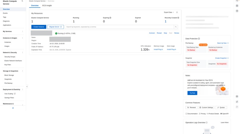The width and height of the screenshot is (240, 134).
Task: Click the Connect link for the instance
Action: coord(152,33)
